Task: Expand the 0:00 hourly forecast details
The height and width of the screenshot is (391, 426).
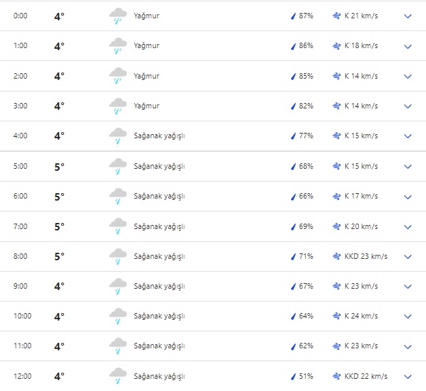Action: tap(408, 16)
